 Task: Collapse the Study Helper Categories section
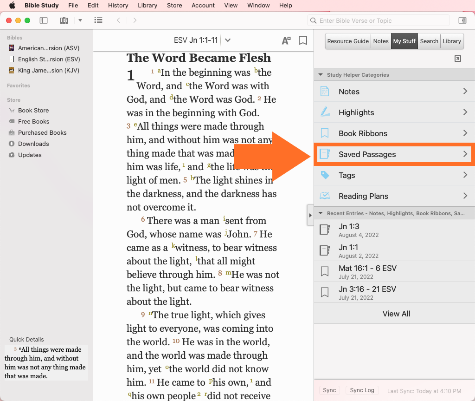tap(320, 75)
